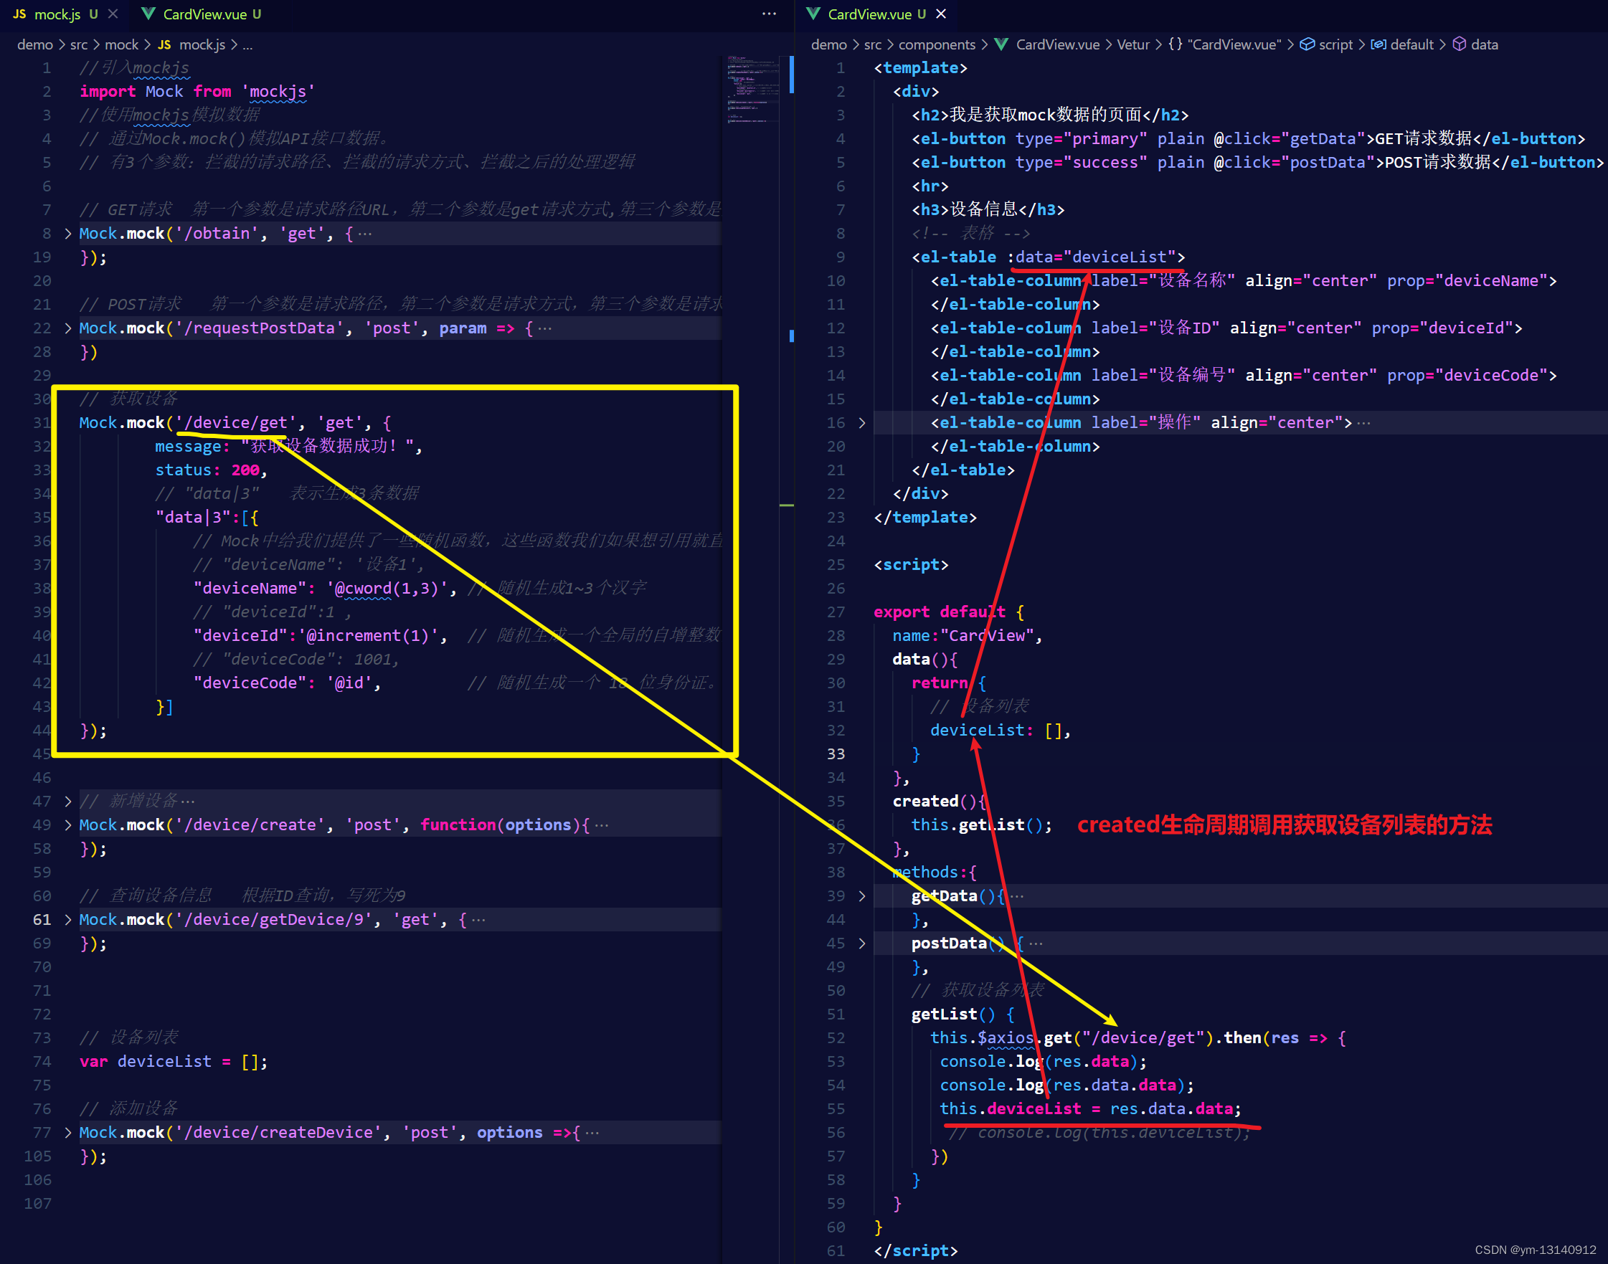Click the Vue icon on right CardView.vue tab

point(813,14)
